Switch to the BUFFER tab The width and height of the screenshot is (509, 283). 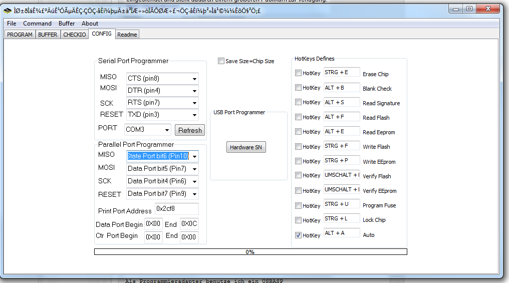click(x=48, y=35)
